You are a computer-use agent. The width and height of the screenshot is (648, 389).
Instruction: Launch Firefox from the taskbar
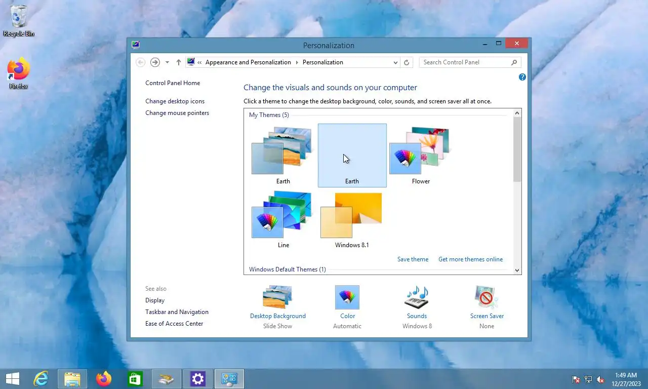point(104,379)
